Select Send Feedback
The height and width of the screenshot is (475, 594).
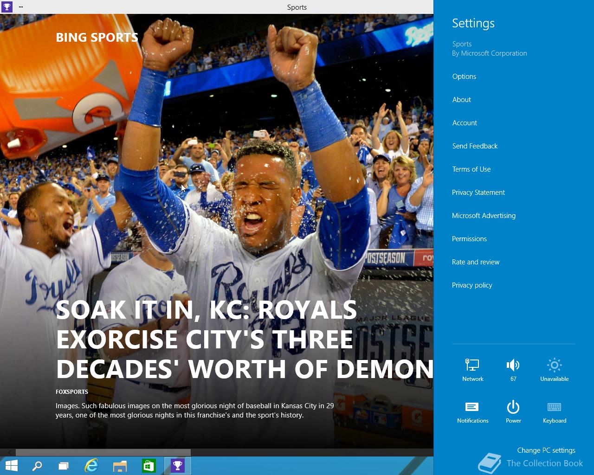pos(475,146)
